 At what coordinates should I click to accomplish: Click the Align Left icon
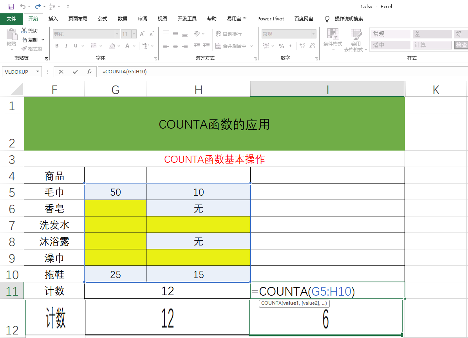166,46
